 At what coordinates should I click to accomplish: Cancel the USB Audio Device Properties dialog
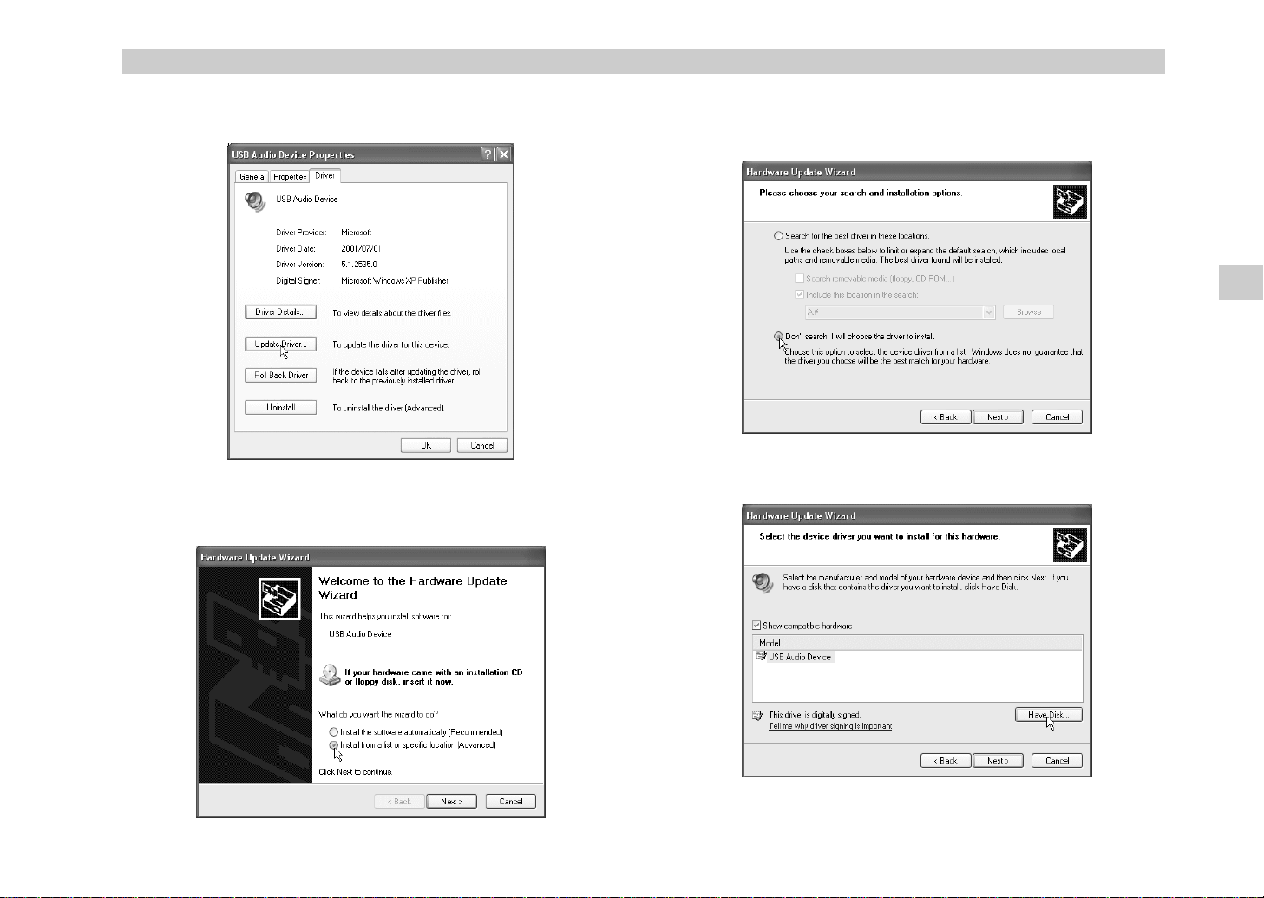click(482, 446)
